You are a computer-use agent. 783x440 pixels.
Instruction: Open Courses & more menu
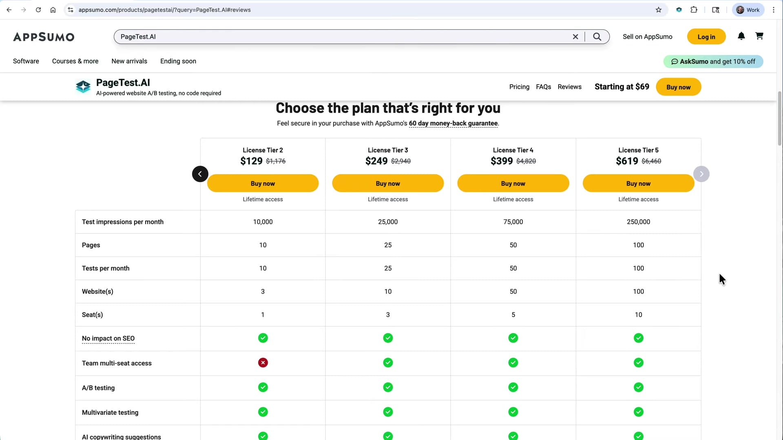(x=75, y=61)
